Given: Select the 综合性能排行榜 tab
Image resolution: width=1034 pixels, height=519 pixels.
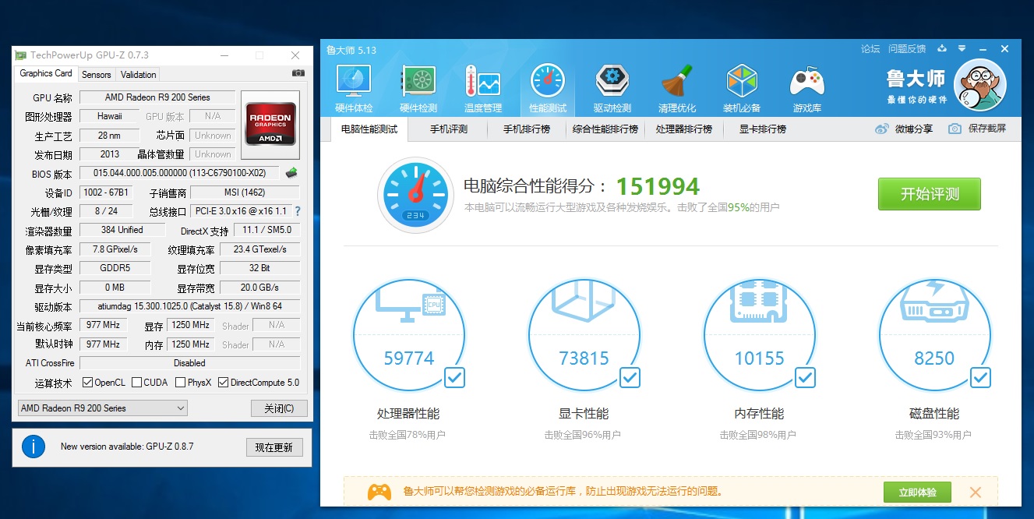Looking at the screenshot, I should (x=605, y=129).
